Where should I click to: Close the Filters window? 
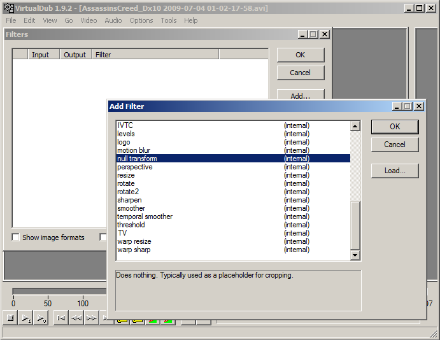(325, 34)
